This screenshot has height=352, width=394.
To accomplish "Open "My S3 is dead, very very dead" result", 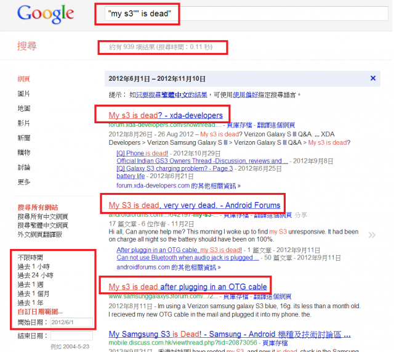I will (x=195, y=205).
